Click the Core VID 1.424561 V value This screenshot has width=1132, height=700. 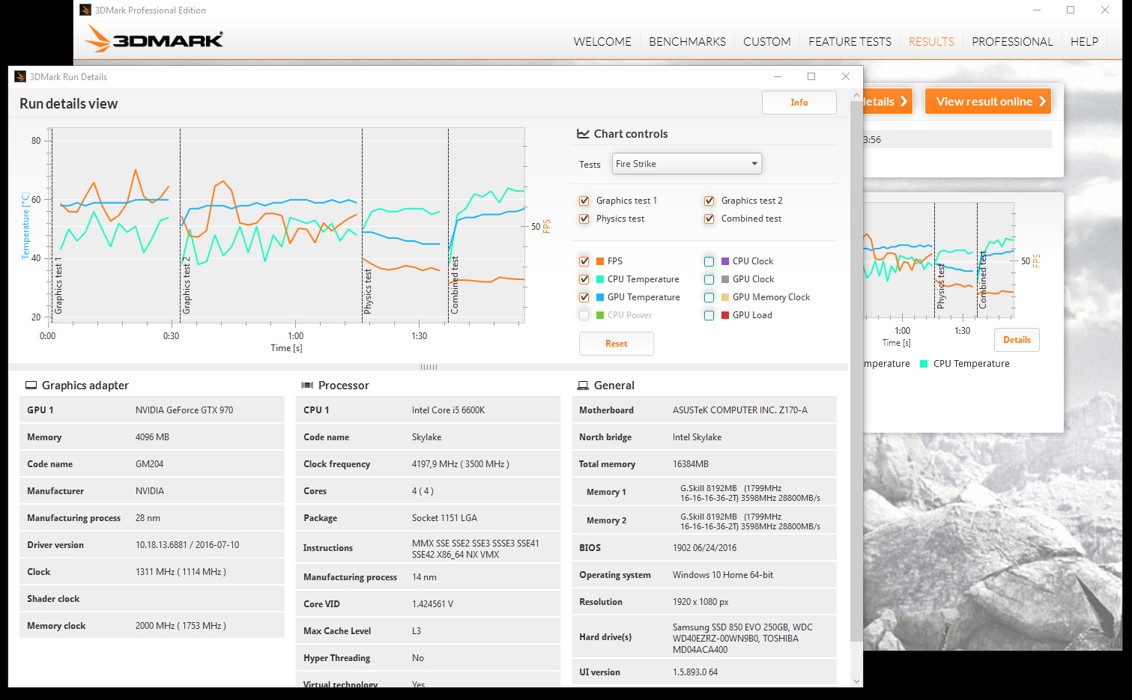[432, 604]
